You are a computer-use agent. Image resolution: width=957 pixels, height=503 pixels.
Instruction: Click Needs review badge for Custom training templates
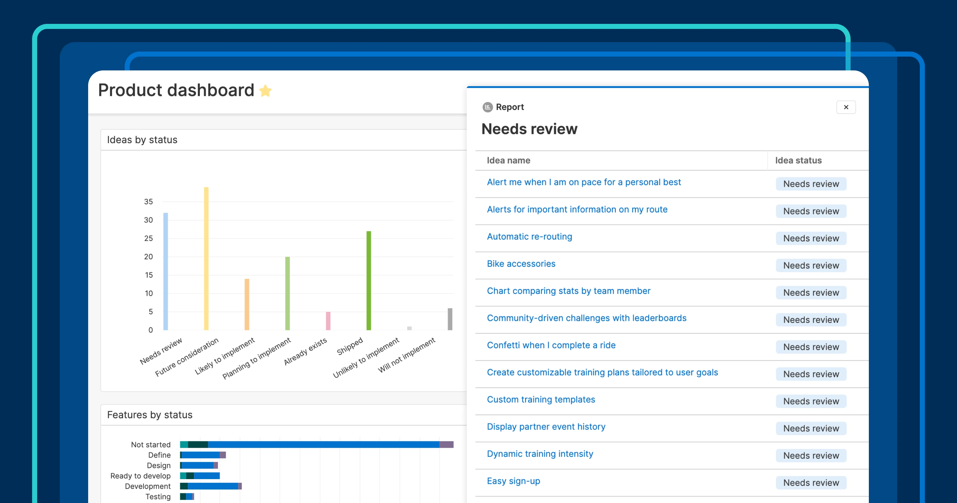point(811,401)
